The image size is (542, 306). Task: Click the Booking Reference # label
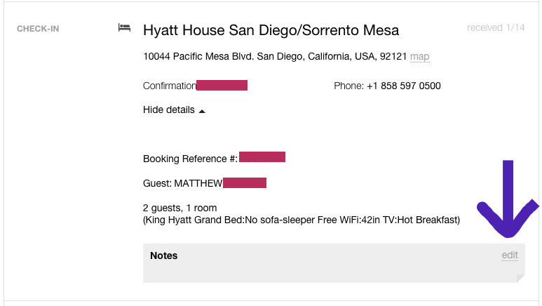pyautogui.click(x=190, y=159)
